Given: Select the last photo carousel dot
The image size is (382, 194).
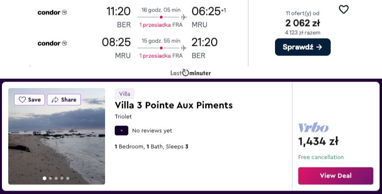Looking at the screenshot, I should point(68,178).
